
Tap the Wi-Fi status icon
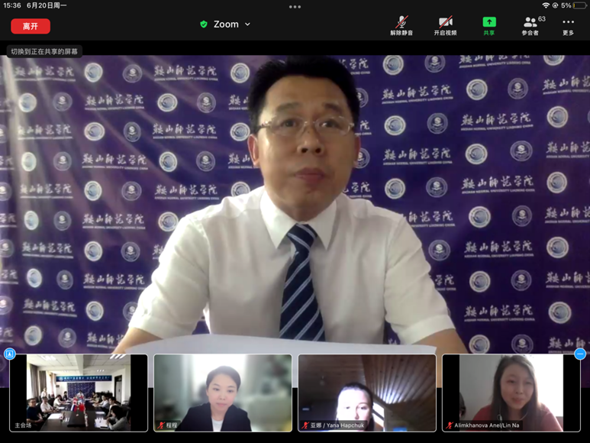pyautogui.click(x=546, y=5)
